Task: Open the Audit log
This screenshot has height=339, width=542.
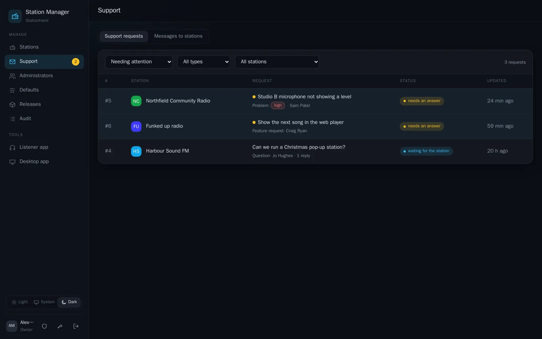Action: click(x=44, y=119)
